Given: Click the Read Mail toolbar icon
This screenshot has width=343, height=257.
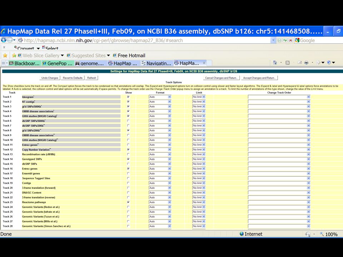Looking at the screenshot, I should (x=299, y=63).
